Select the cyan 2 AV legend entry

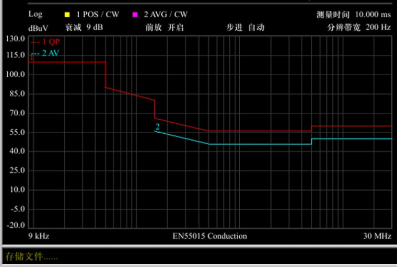coord(45,53)
